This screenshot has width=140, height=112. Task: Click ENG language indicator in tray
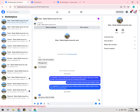click(125, 110)
